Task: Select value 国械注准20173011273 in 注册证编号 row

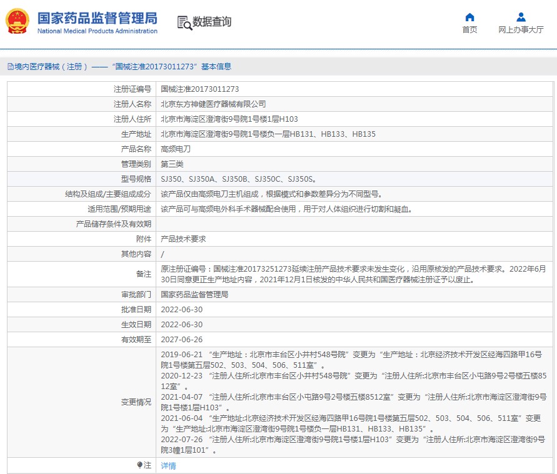Action: [x=200, y=89]
